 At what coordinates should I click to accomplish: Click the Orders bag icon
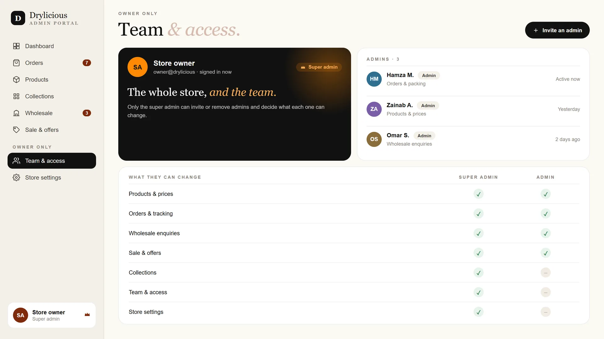[16, 63]
